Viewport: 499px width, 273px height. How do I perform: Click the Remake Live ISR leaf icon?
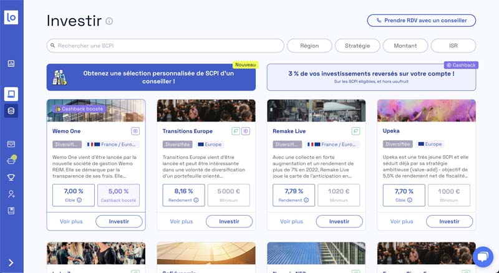[356, 131]
